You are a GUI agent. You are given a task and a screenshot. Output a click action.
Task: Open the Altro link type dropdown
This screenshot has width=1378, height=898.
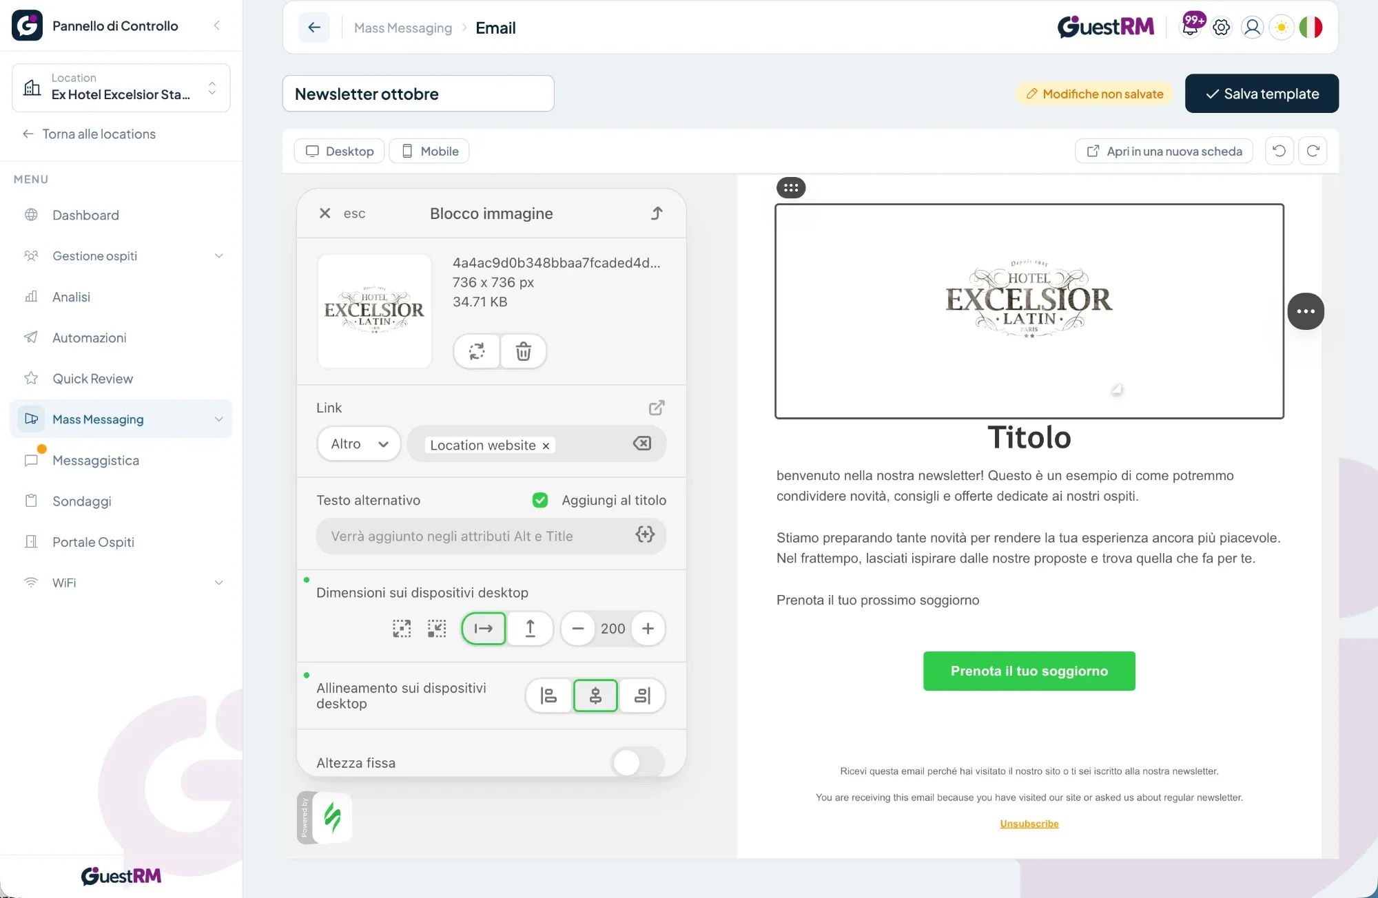pyautogui.click(x=359, y=443)
